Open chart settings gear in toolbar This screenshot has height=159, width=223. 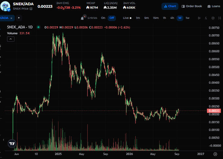pyautogui.click(x=213, y=18)
